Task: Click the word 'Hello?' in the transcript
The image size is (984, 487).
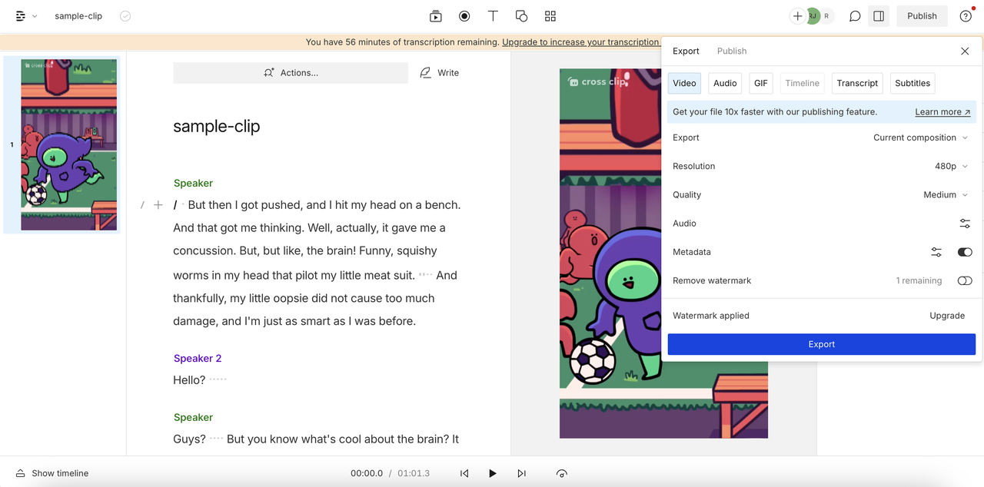Action: (x=189, y=379)
